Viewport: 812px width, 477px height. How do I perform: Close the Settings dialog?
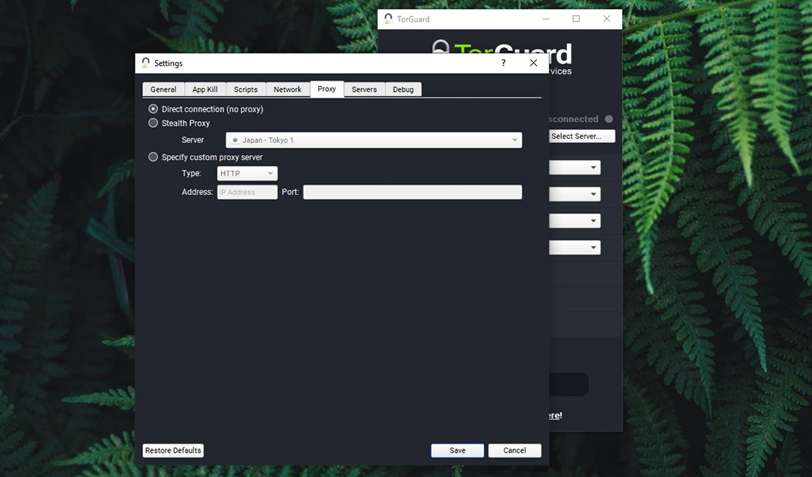tap(533, 63)
